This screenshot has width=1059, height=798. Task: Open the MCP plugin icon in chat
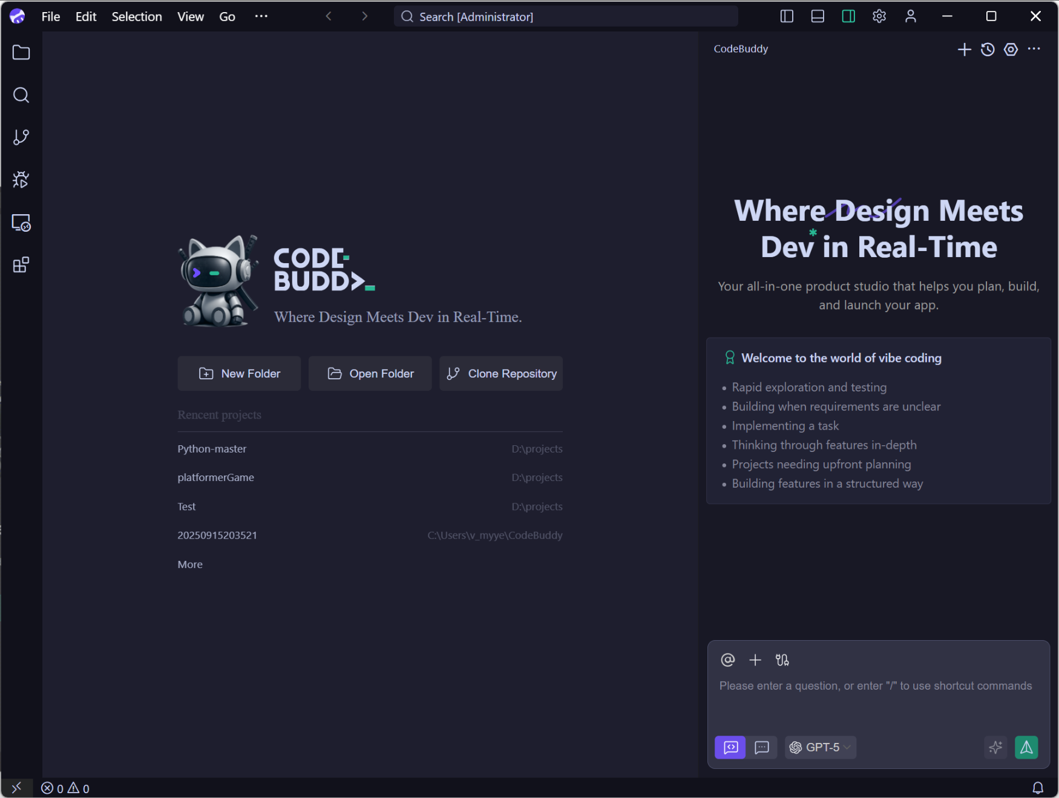point(782,660)
